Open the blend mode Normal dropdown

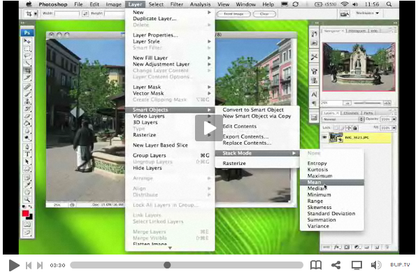pyautogui.click(x=343, y=120)
